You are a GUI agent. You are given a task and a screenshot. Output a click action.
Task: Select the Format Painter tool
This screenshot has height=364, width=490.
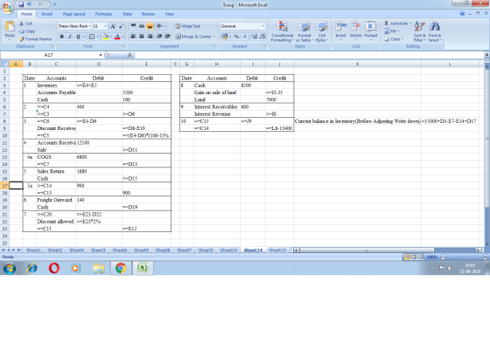click(36, 39)
